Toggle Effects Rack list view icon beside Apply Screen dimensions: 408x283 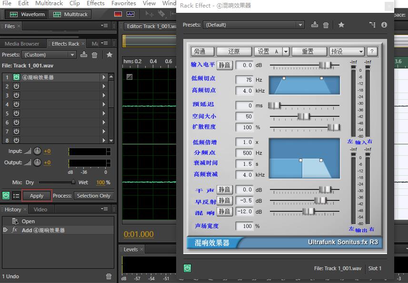pos(16,196)
